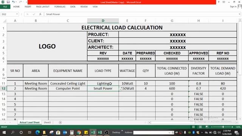Image resolution: width=242 pixels, height=136 pixels.
Task: Switch to Page Layout view in status bar
Action: coord(200,127)
